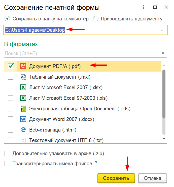The image size is (174, 187).
Task: Select the Документ PDF/A (.pdf) row text
Action: point(55,66)
